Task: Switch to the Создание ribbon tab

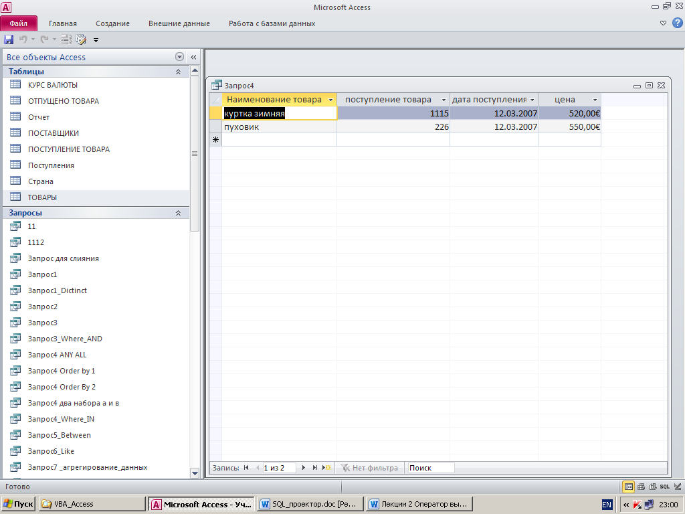Action: (112, 23)
